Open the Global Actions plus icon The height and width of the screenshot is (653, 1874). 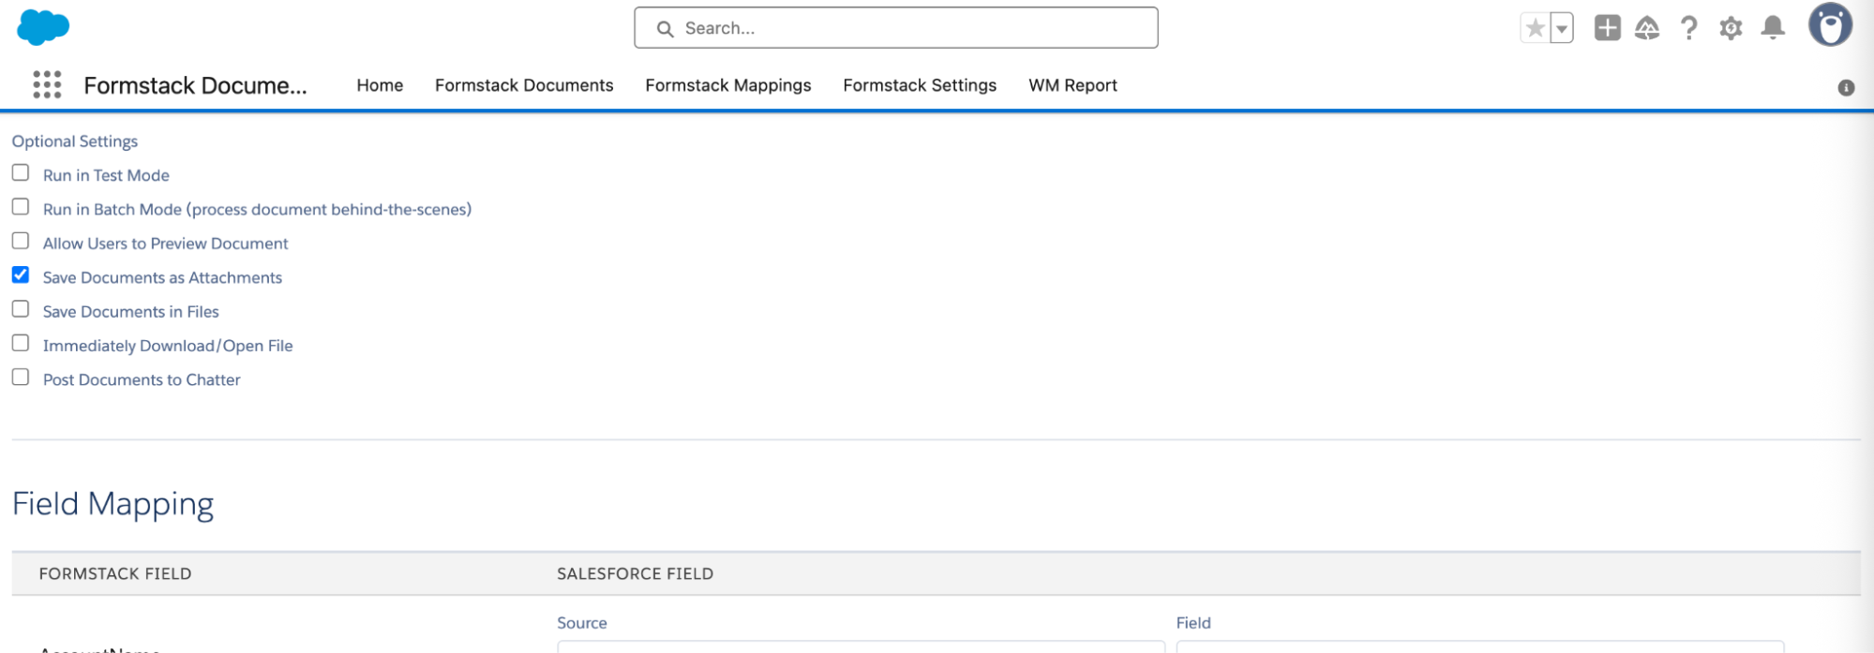pos(1607,28)
